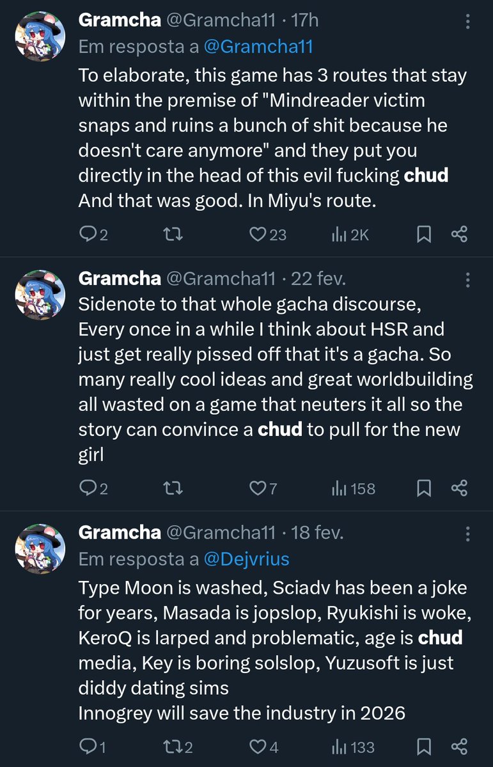The width and height of the screenshot is (493, 767).
Task: Like the HSR gacha tweet
Action: [x=262, y=489]
